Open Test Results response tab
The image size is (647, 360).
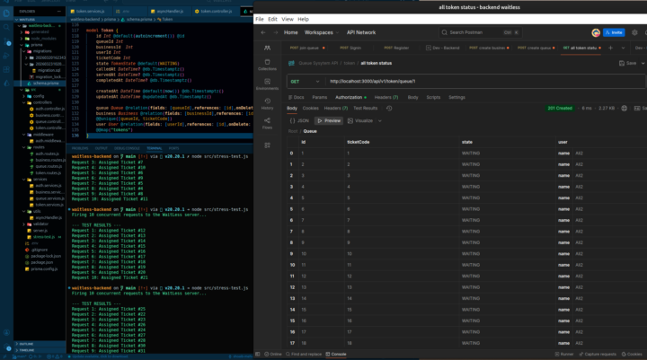pos(365,109)
